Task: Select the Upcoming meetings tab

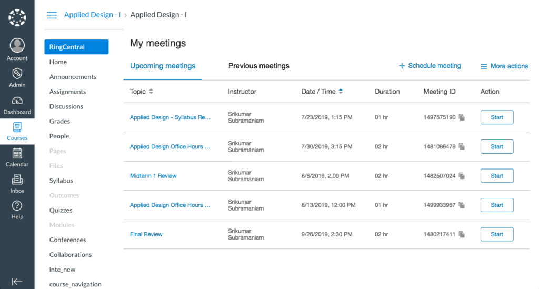Action: 163,66
